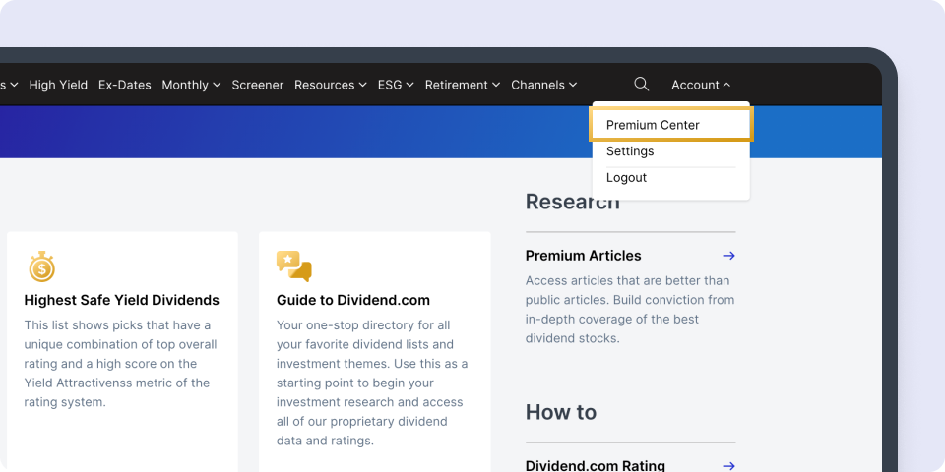The image size is (945, 472).
Task: Follow the Premium Articles arrow icon
Action: click(728, 256)
